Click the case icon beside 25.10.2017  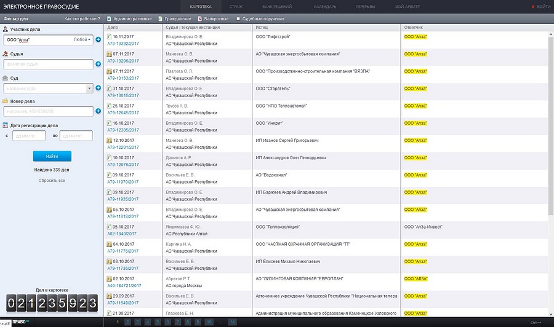[x=110, y=106]
